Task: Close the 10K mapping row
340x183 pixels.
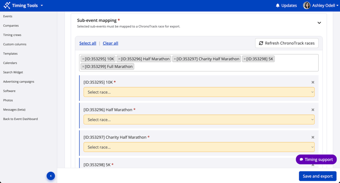Action: click(x=313, y=82)
